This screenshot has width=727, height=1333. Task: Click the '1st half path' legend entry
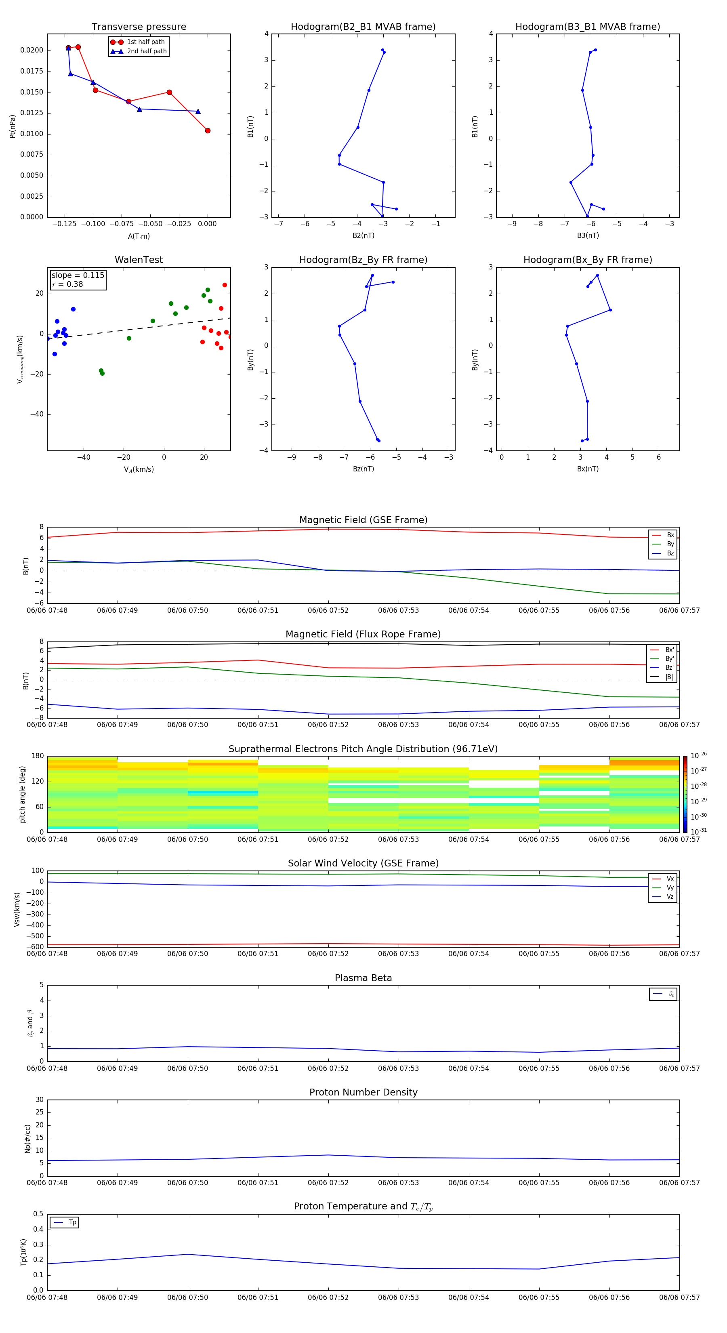138,42
